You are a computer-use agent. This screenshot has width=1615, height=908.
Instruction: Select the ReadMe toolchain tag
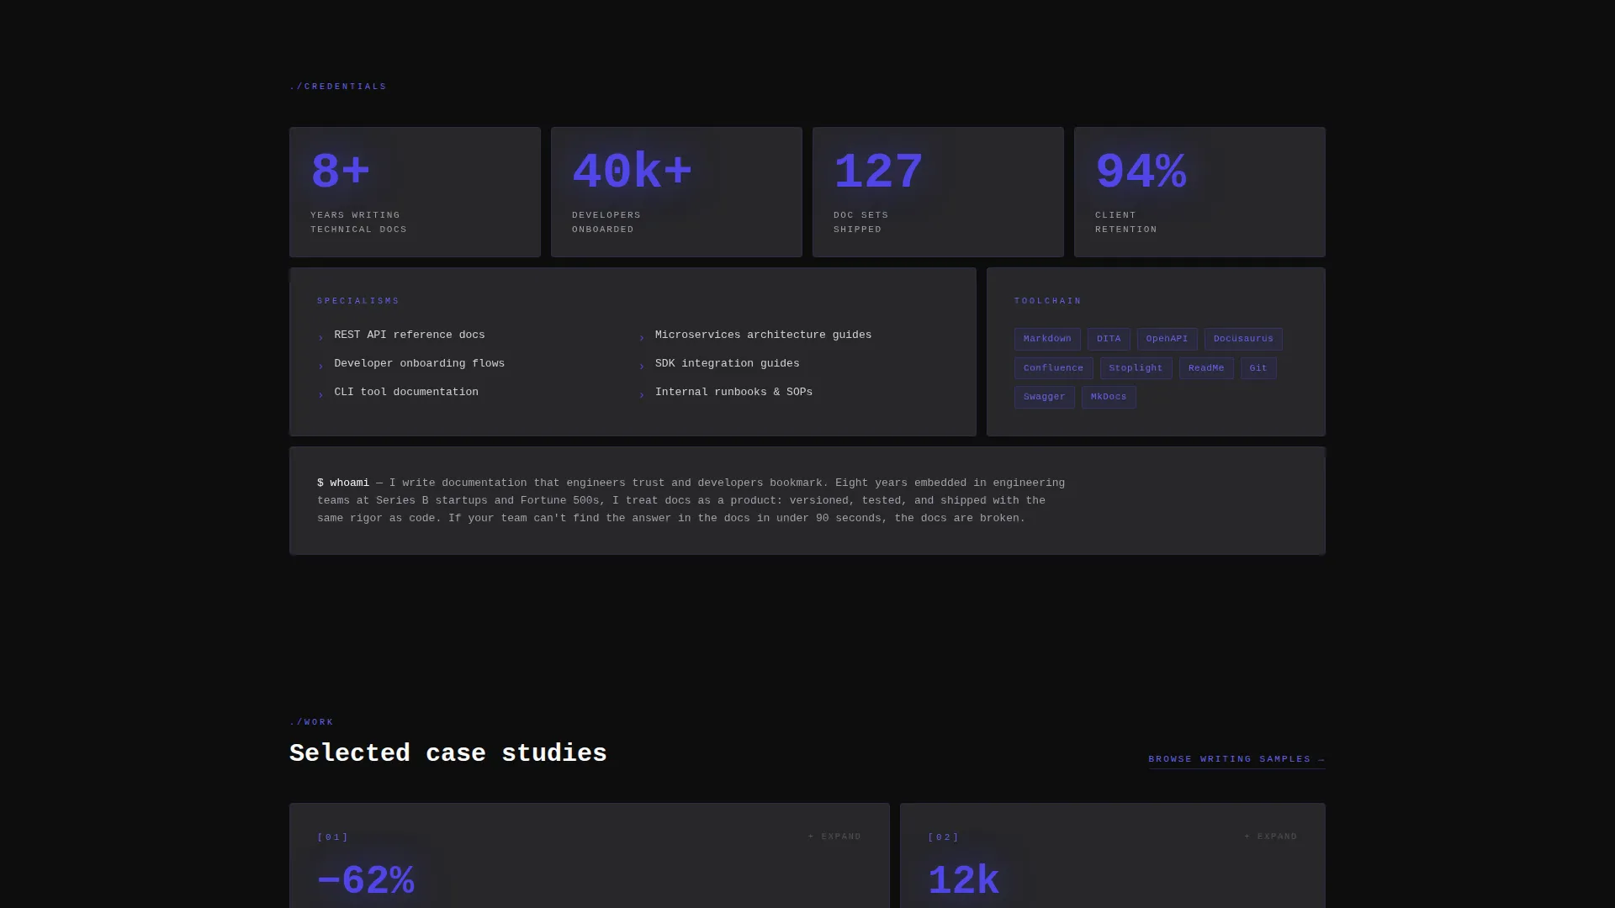tap(1206, 368)
